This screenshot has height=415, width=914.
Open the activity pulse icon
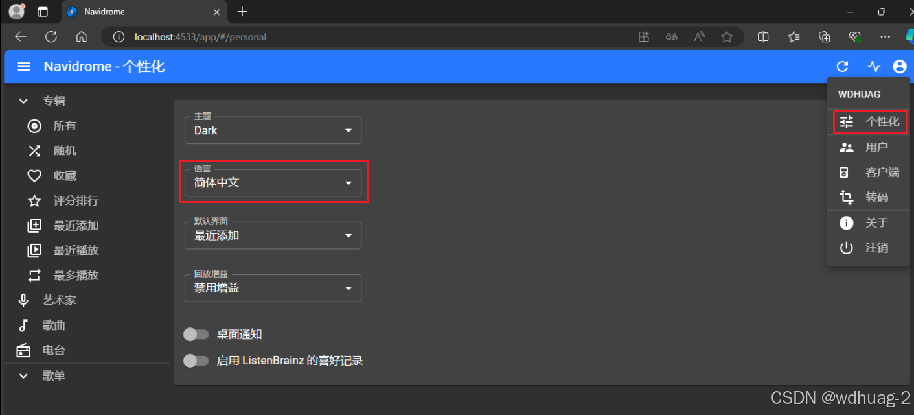874,66
